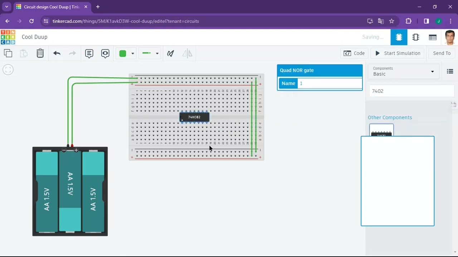Delete selection with trash icon
458x257 pixels.
40,53
